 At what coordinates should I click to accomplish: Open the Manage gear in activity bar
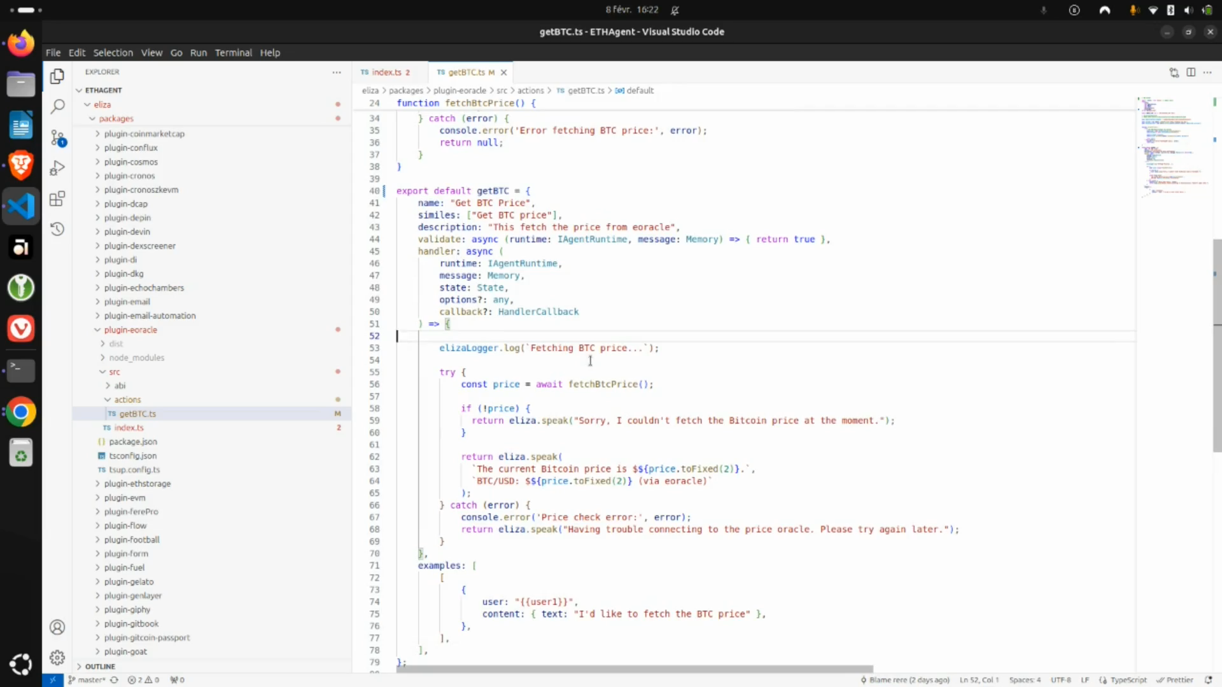(57, 658)
